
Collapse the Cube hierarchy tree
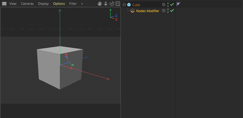pyautogui.click(x=124, y=5)
